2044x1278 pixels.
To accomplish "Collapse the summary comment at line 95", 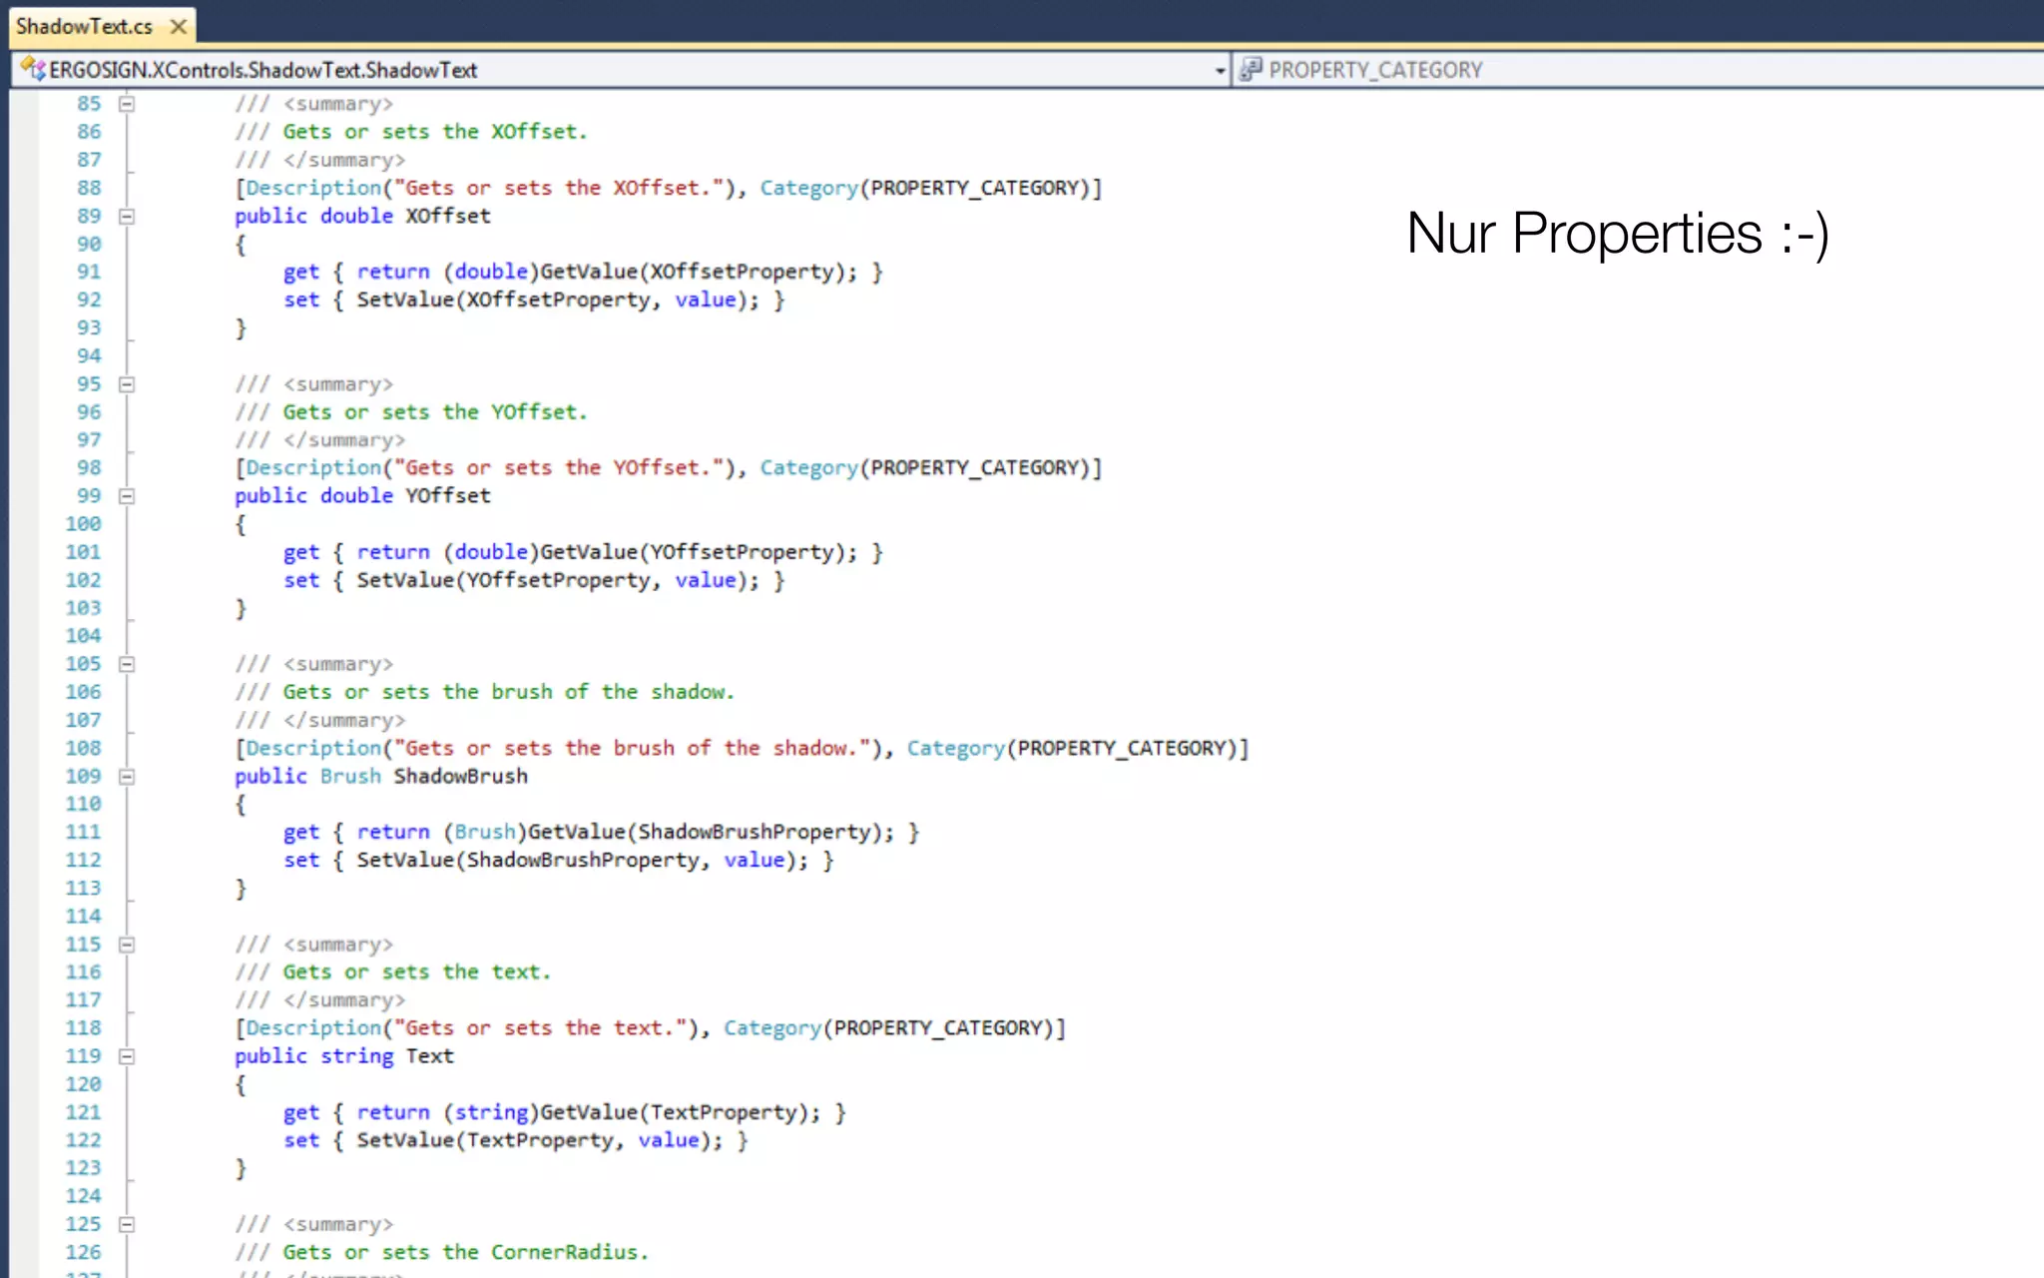I will coord(127,384).
